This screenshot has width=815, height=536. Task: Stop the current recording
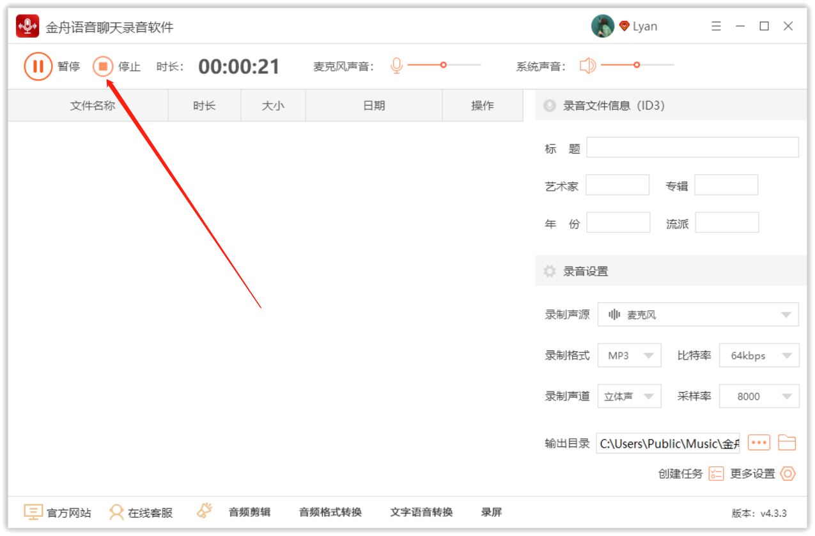point(103,67)
